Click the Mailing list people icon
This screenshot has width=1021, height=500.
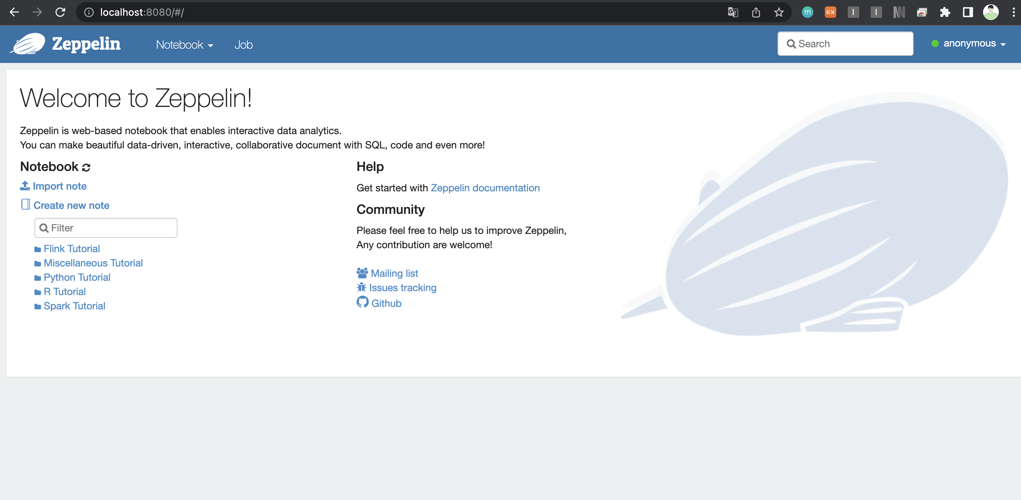[x=362, y=273]
